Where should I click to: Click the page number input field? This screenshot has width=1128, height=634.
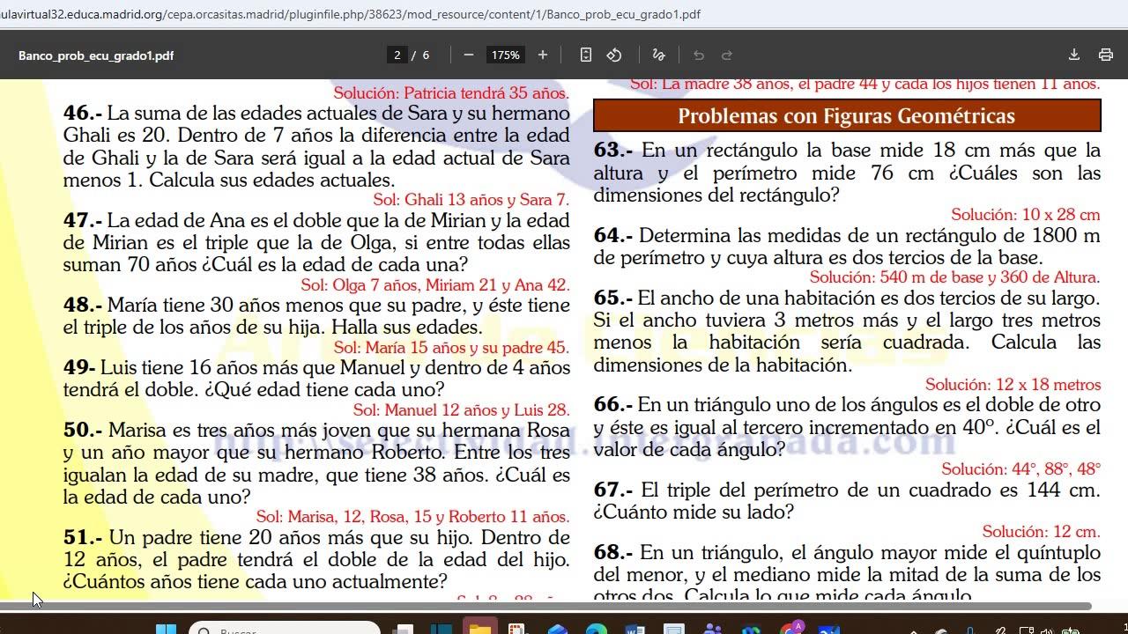click(397, 55)
